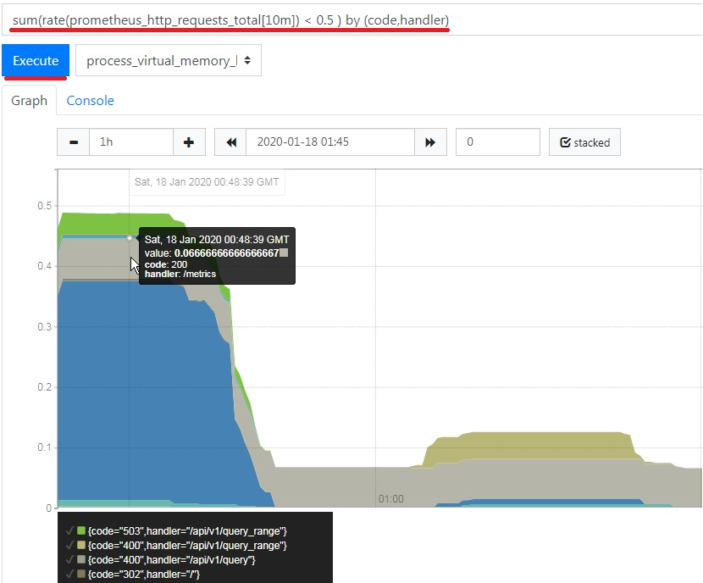This screenshot has width=703, height=583.
Task: Click legend text code="400",handler="/api/v1/query_range"
Action: (x=187, y=546)
